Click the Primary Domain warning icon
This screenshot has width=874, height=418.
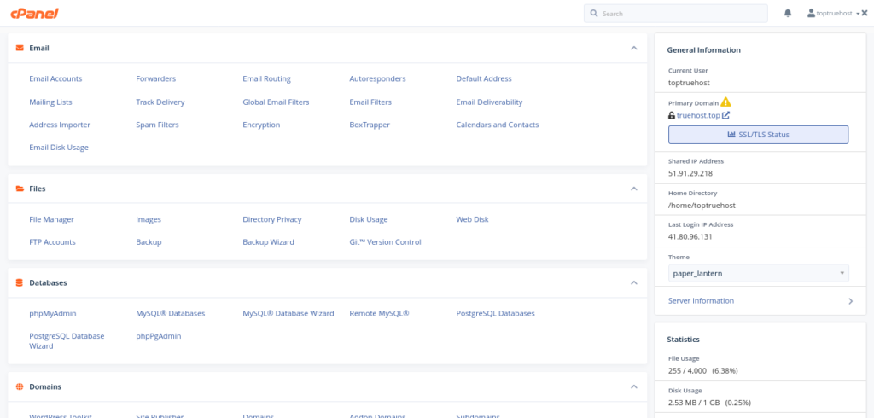725,102
